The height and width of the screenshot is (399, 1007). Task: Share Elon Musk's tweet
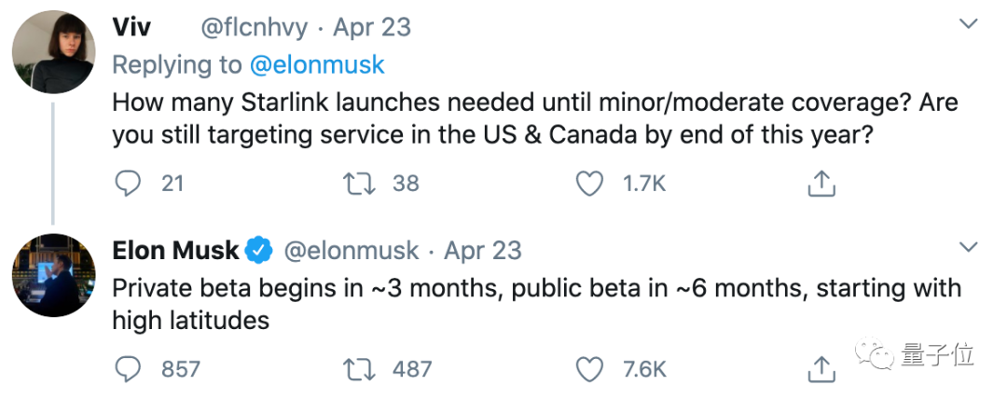point(820,369)
